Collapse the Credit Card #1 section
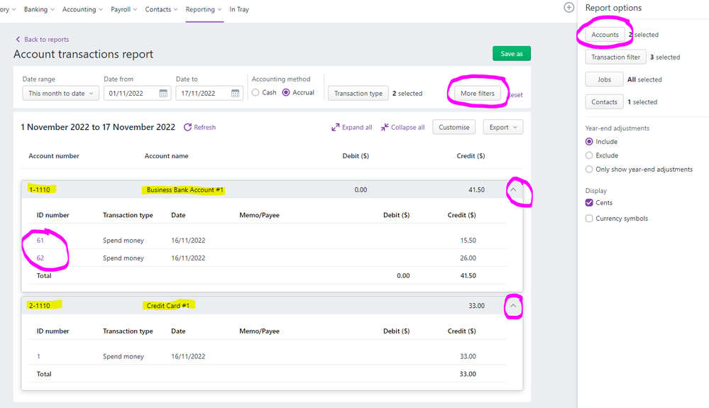This screenshot has height=408, width=709. pyautogui.click(x=513, y=306)
